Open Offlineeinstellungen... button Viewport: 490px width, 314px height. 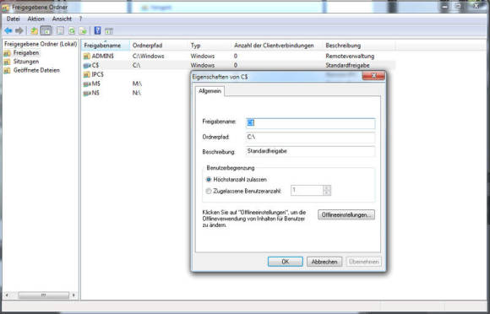(346, 214)
